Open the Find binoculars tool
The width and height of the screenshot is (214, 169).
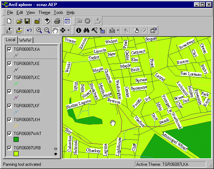86,30
